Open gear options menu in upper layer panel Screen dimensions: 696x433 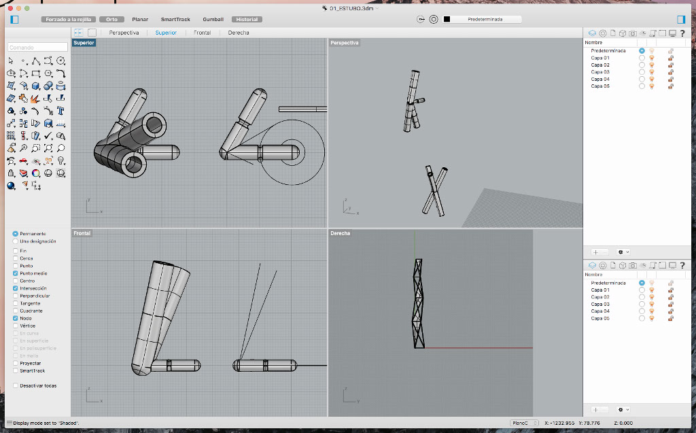click(623, 252)
